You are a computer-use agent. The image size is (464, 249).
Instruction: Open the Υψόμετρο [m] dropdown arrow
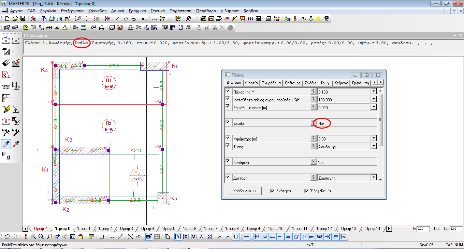pos(374,138)
